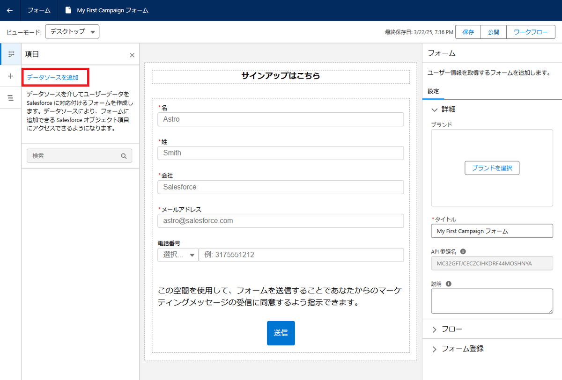
Task: Close the 項目 panel with X
Action: (132, 55)
